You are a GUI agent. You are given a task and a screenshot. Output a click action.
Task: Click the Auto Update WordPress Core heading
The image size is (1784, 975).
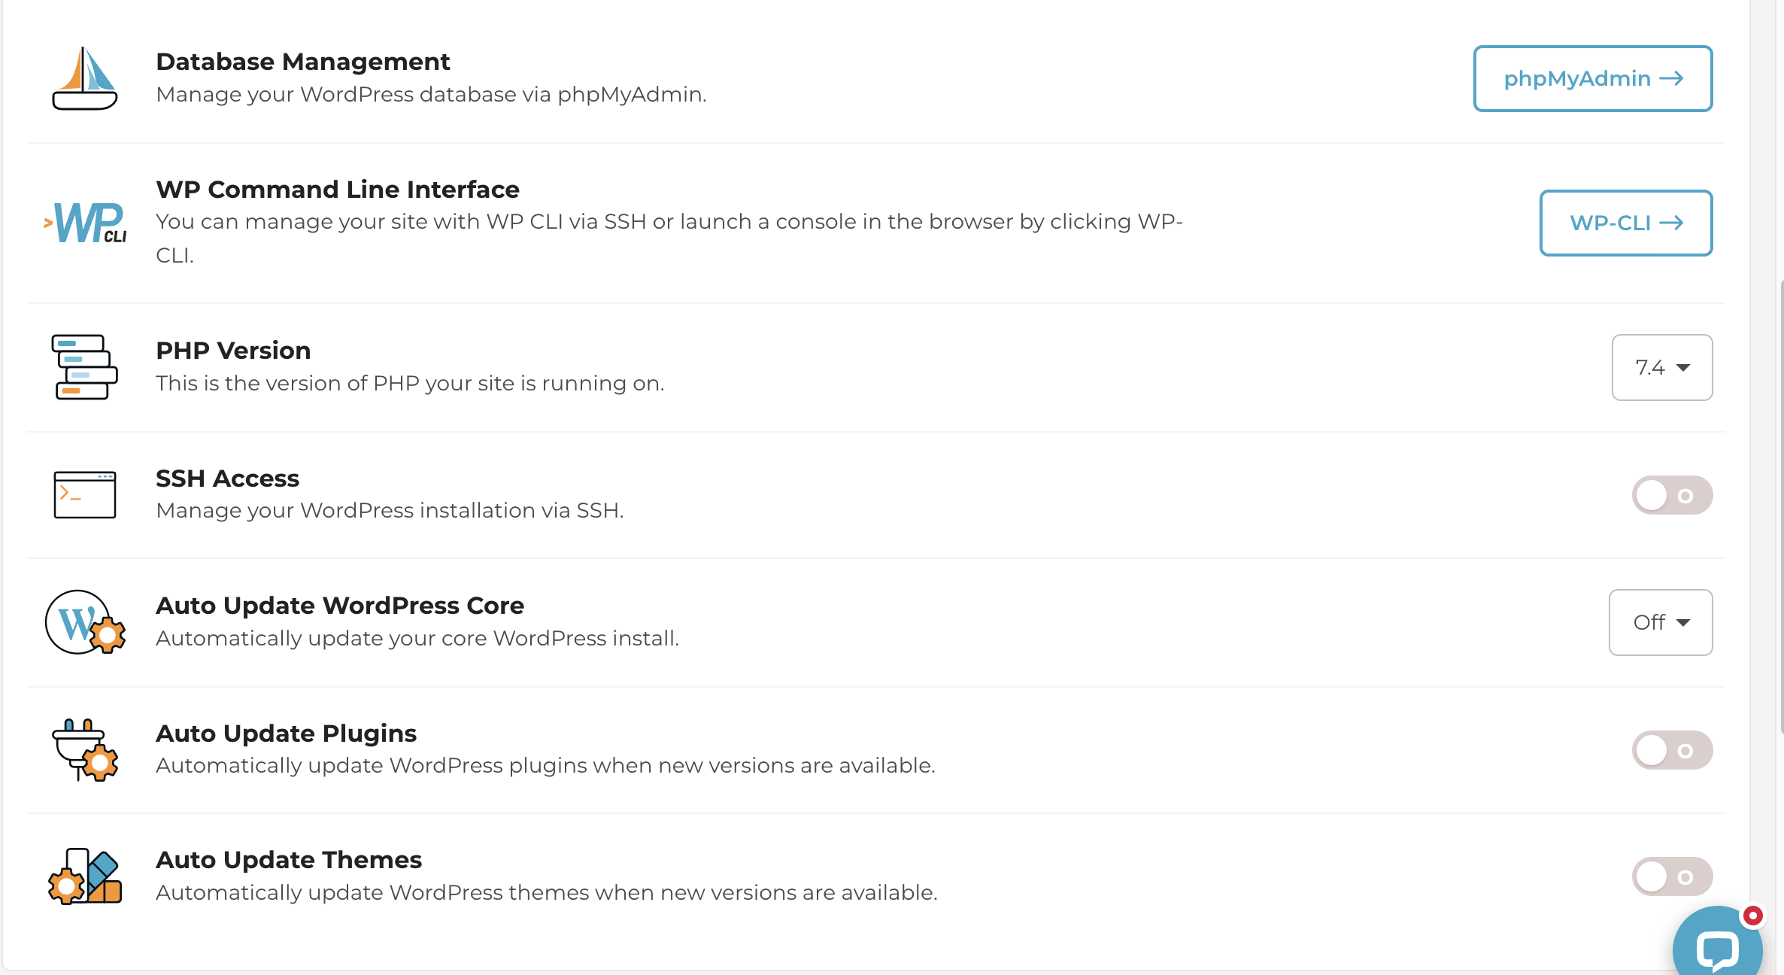[x=340, y=606]
